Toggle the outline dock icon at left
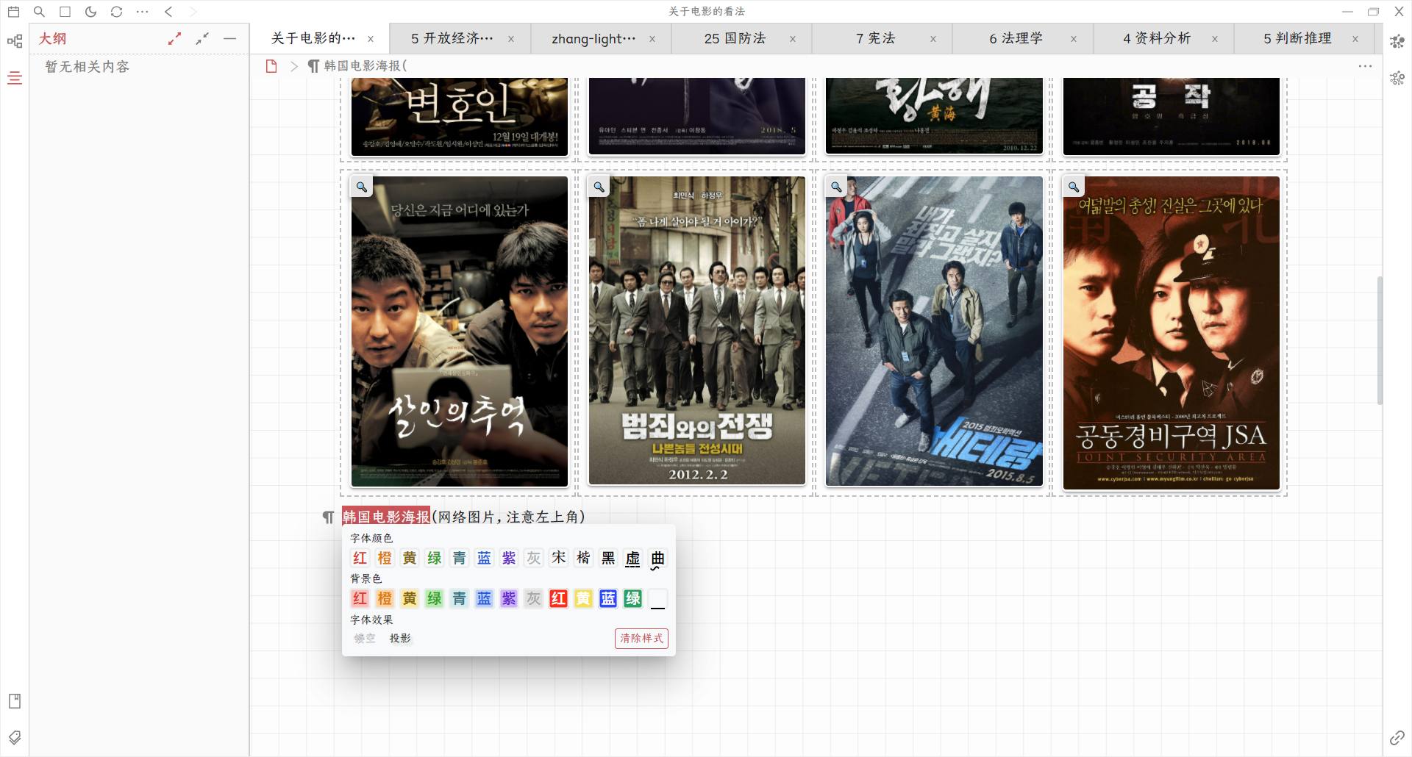 click(x=15, y=77)
